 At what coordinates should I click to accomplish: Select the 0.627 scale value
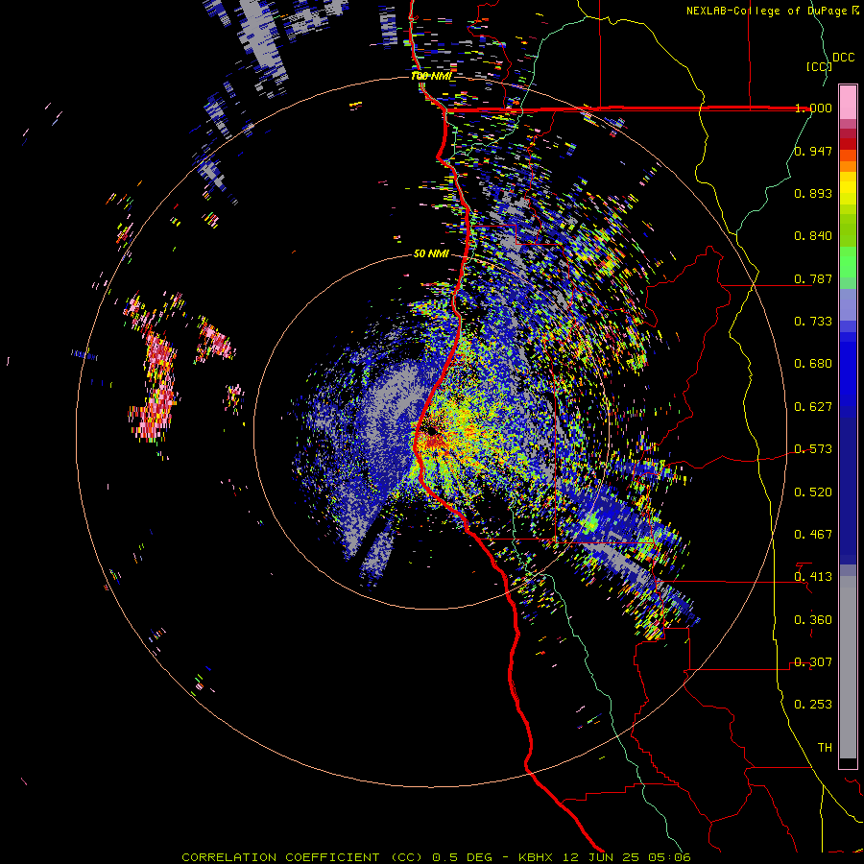[813, 407]
